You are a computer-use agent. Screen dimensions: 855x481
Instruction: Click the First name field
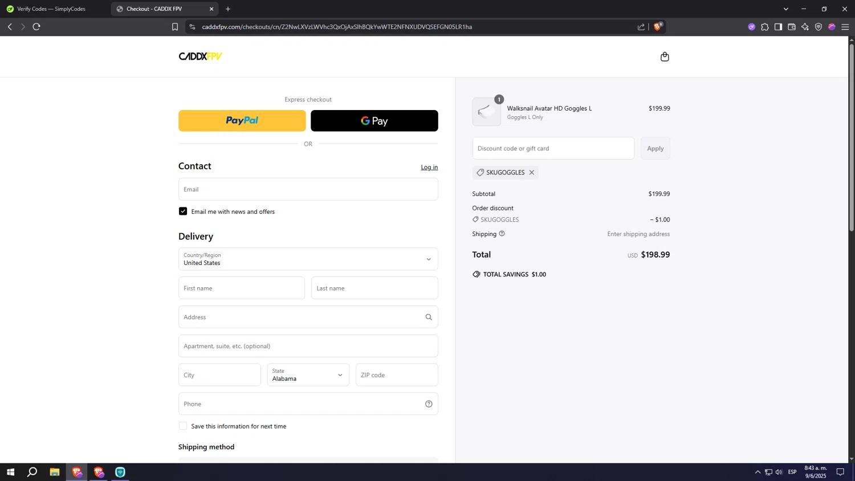(x=242, y=288)
